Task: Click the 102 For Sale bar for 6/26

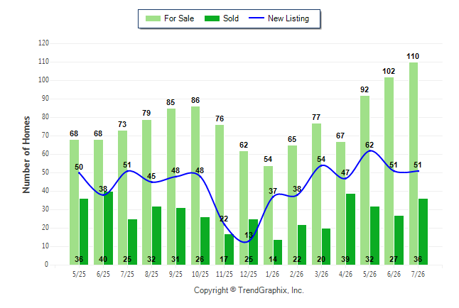Action: point(389,171)
